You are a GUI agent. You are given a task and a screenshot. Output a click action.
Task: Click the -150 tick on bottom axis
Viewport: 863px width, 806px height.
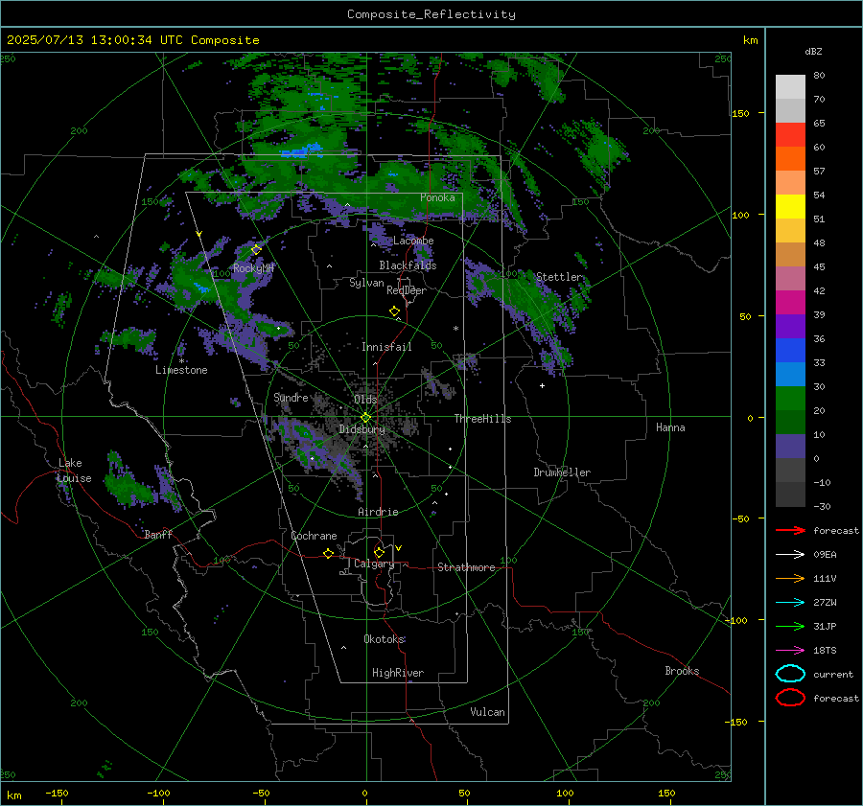57,793
